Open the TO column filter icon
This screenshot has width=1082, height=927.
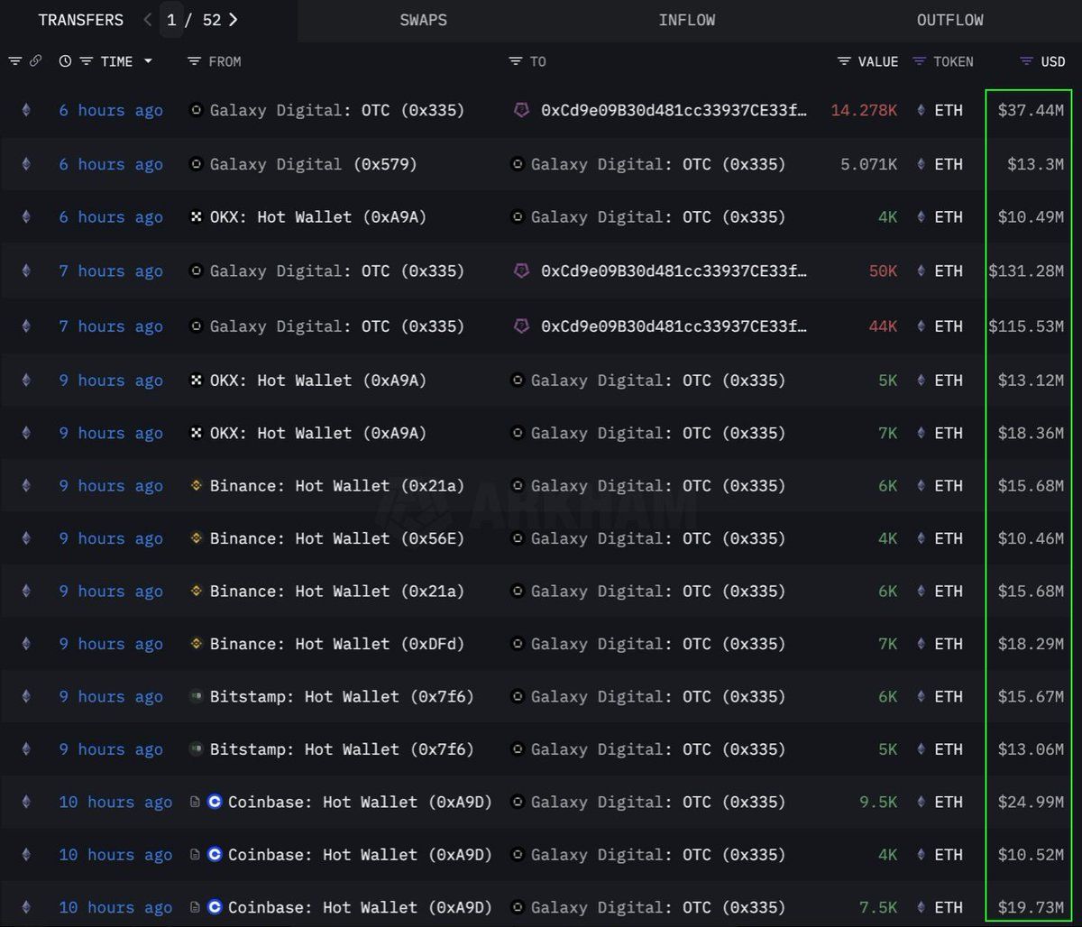point(516,61)
